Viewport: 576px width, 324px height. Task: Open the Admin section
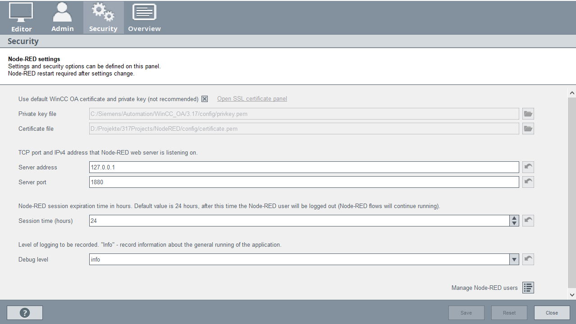62,18
